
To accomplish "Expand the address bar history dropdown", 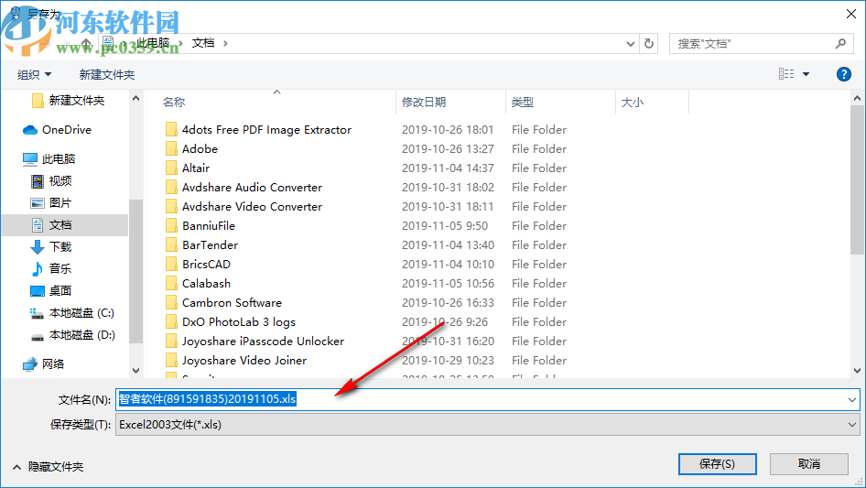I will (x=630, y=44).
